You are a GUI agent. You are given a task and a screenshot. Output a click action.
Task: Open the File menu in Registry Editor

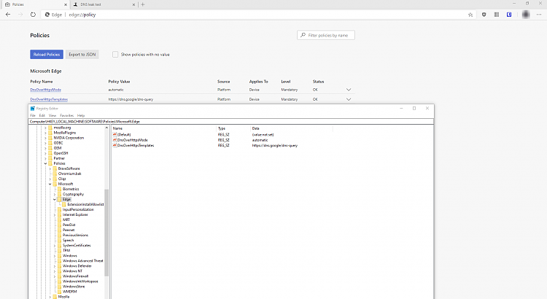point(33,115)
